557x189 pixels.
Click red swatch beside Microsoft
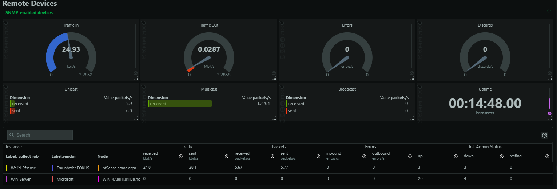(52, 179)
